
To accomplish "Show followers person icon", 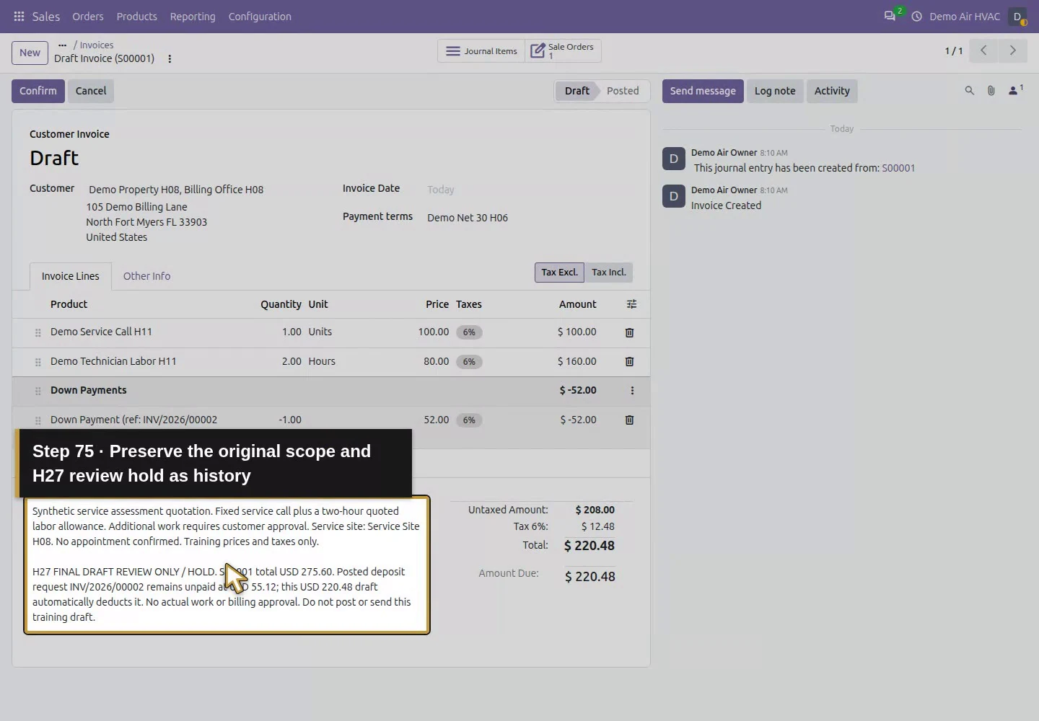I will (1014, 90).
